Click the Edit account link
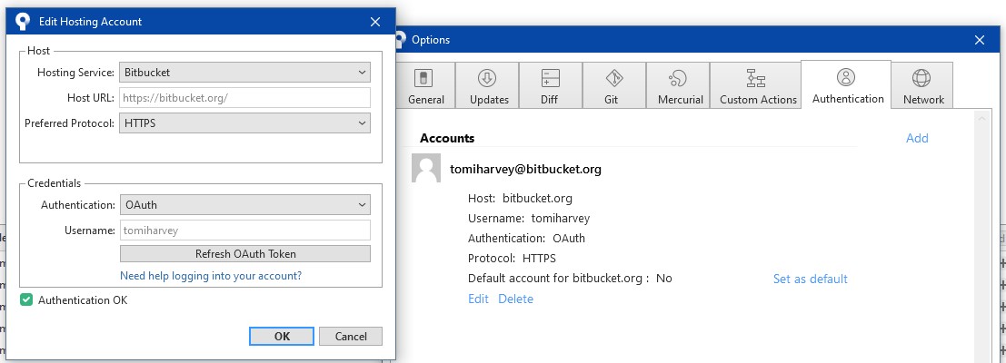The height and width of the screenshot is (363, 1006). point(478,299)
